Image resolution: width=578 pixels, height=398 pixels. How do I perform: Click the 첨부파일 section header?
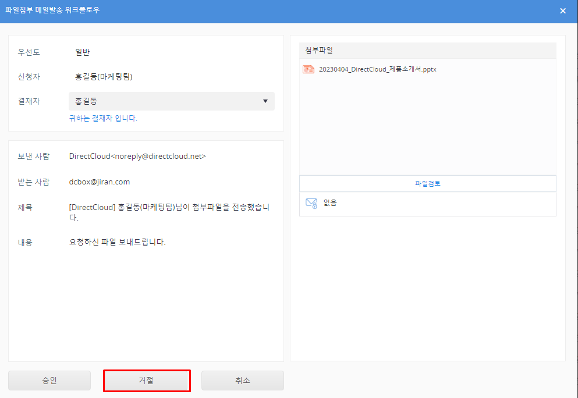[319, 51]
